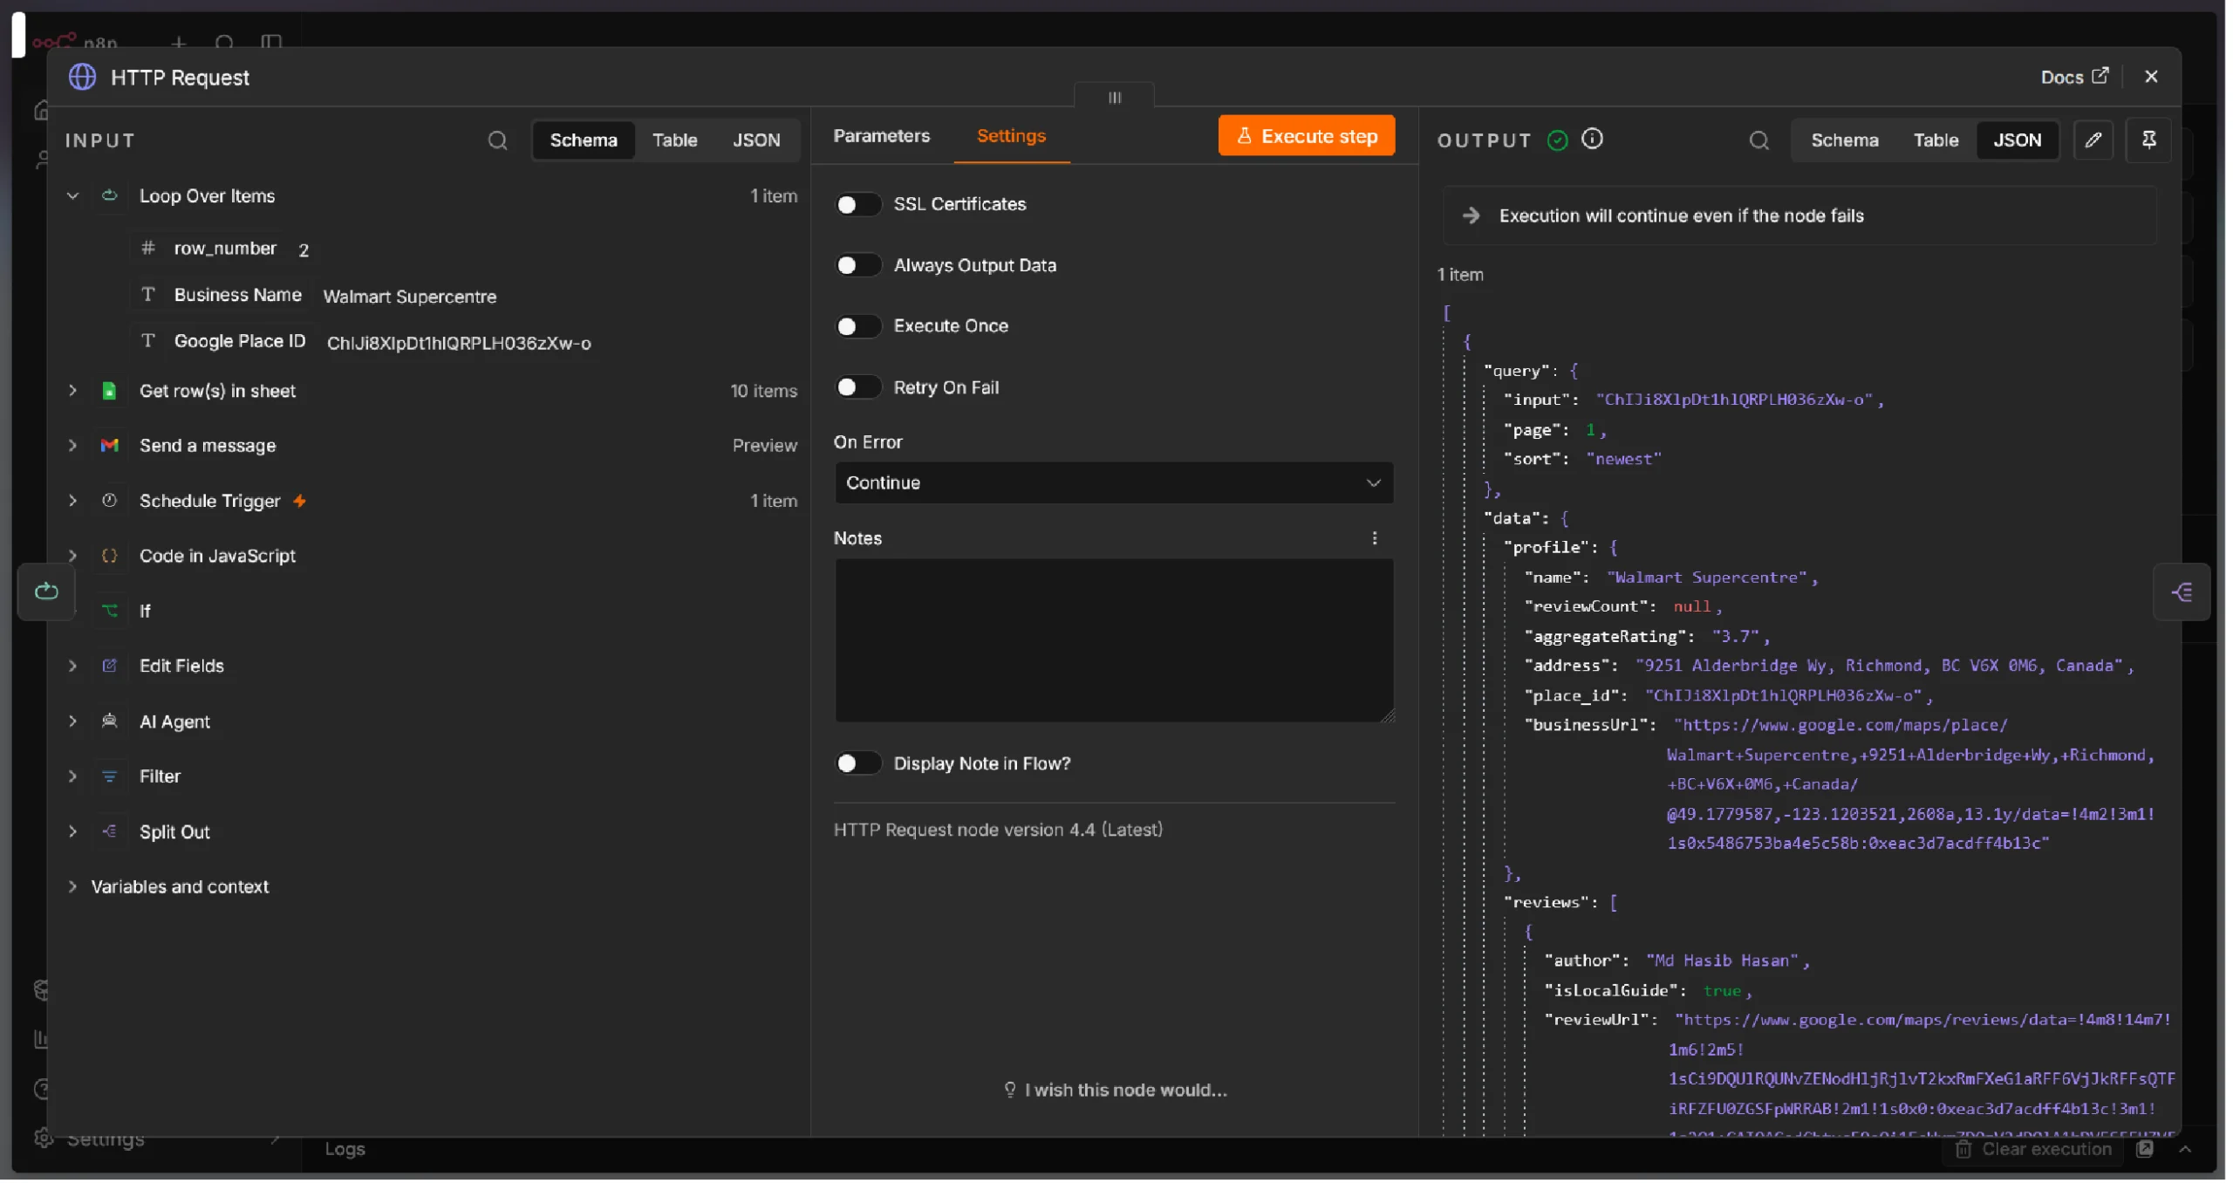Open the On Error Continue dropdown
2233x1183 pixels.
click(x=1113, y=482)
